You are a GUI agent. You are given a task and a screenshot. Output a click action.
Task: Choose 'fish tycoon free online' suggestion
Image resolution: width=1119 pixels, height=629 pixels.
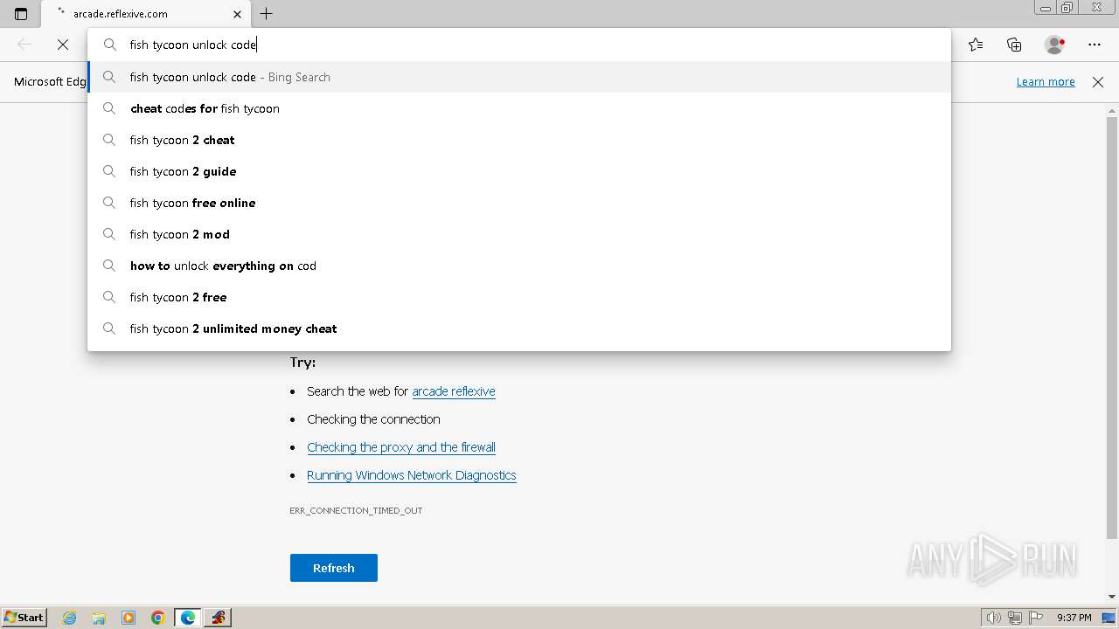[519, 203]
